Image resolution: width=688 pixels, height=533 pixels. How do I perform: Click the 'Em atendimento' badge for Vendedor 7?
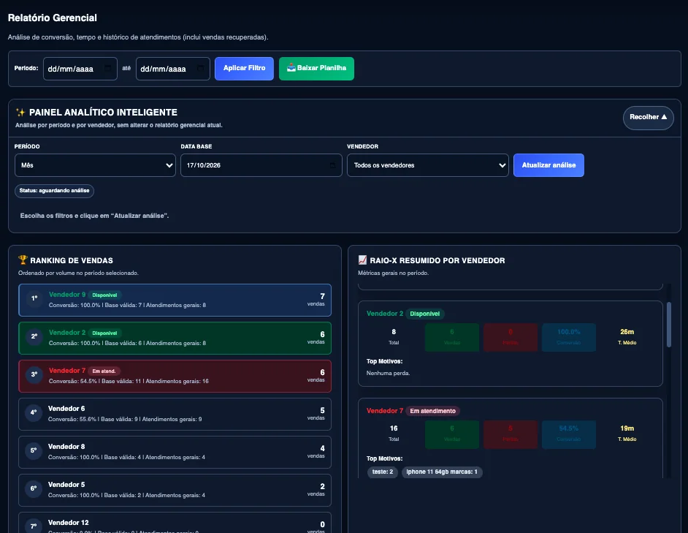point(432,411)
